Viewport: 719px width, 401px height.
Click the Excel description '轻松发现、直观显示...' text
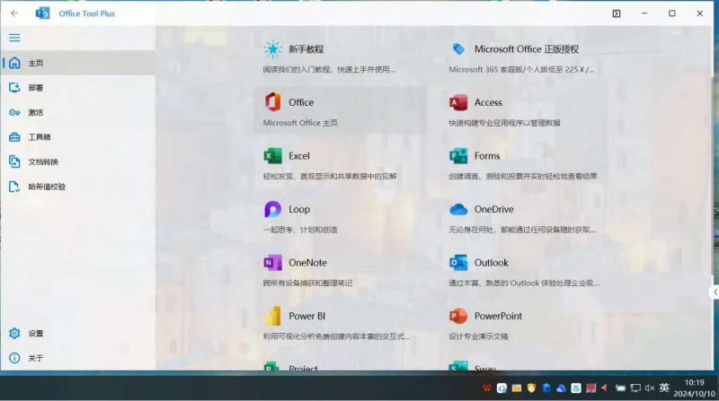coord(330,176)
